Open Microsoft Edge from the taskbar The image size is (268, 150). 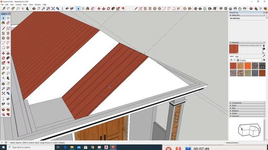pyautogui.click(x=65, y=147)
